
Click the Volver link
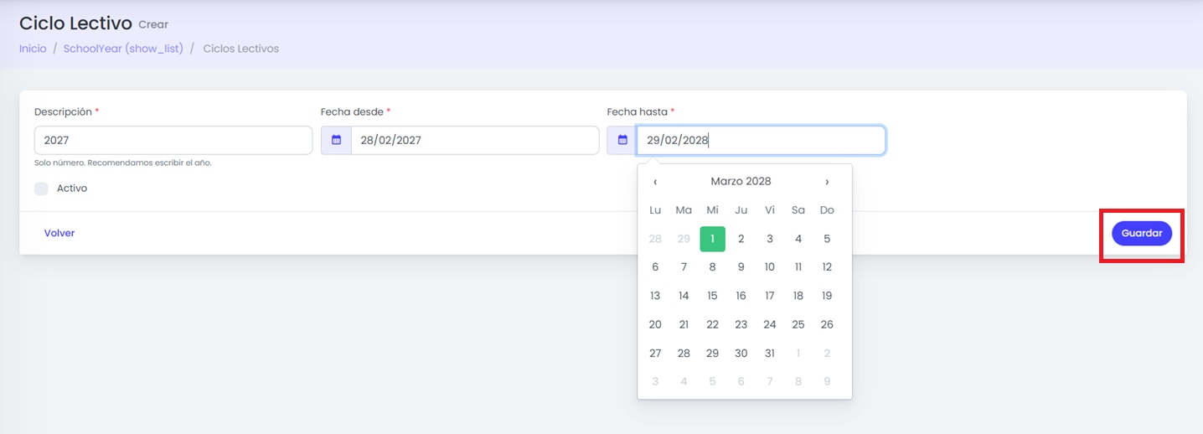click(59, 233)
